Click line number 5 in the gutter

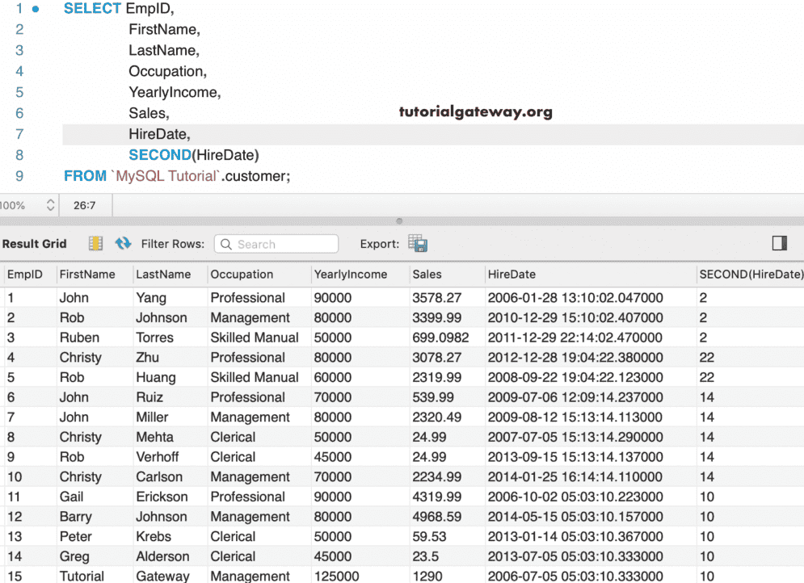(x=19, y=92)
